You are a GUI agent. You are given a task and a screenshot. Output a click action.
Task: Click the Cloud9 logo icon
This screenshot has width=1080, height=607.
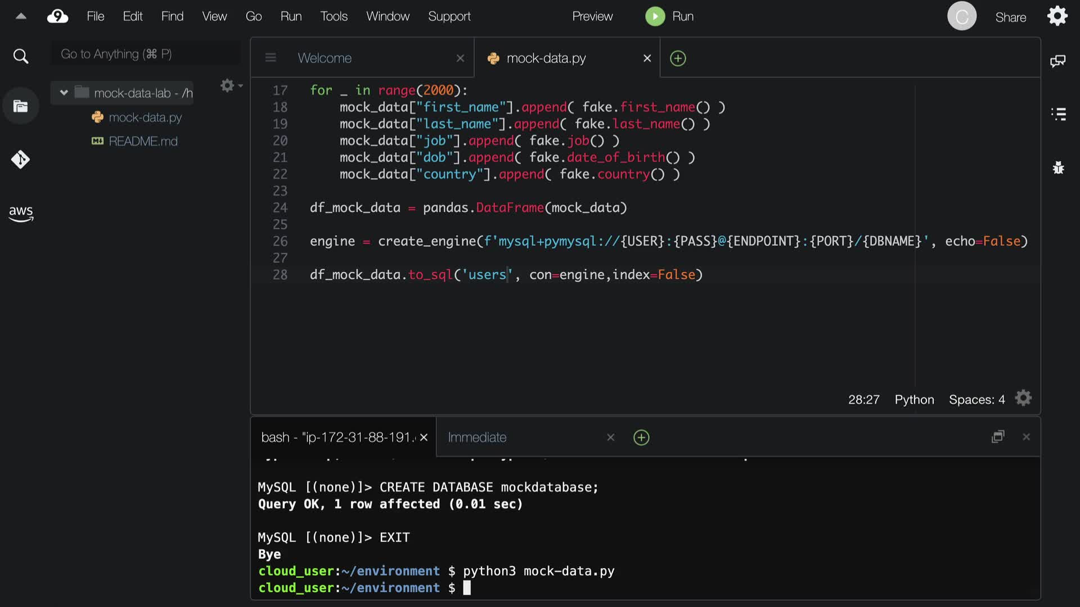coord(57,16)
